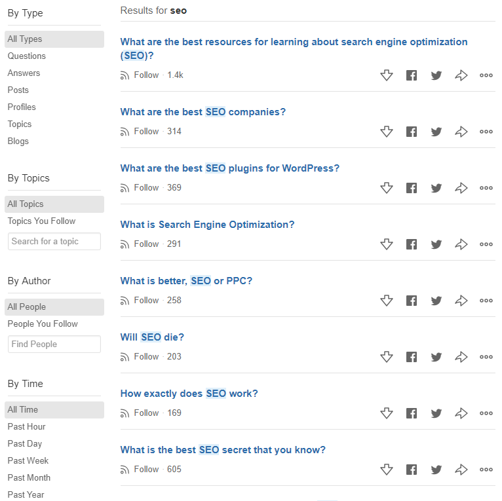Share 'Will SEO die?' on Facebook

click(412, 357)
